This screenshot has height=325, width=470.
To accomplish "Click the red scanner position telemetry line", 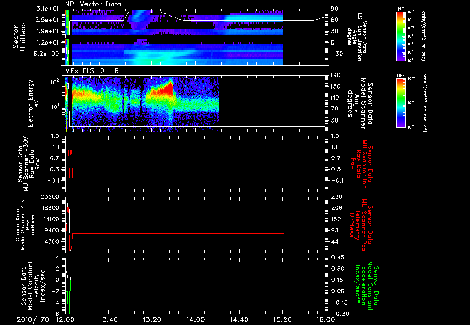I will pyautogui.click(x=178, y=233).
